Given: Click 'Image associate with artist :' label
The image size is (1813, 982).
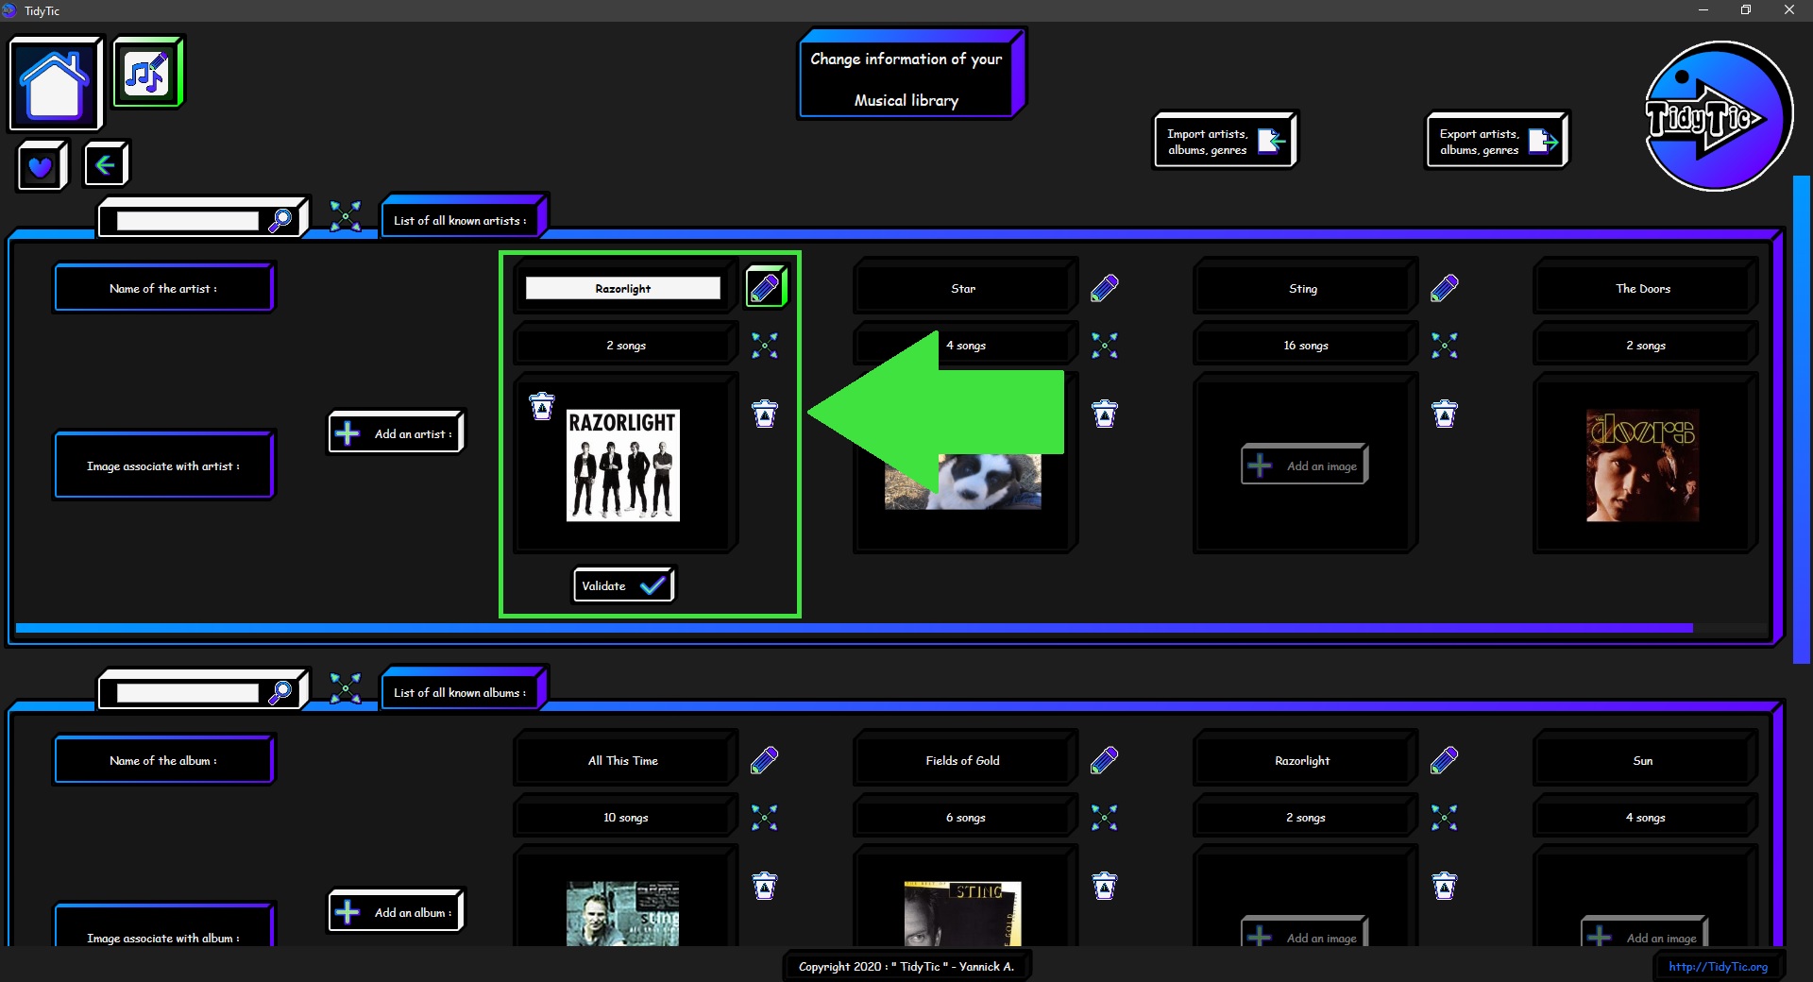Looking at the screenshot, I should (163, 466).
